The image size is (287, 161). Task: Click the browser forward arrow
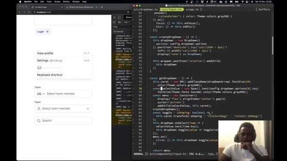pyautogui.click(x=24, y=12)
